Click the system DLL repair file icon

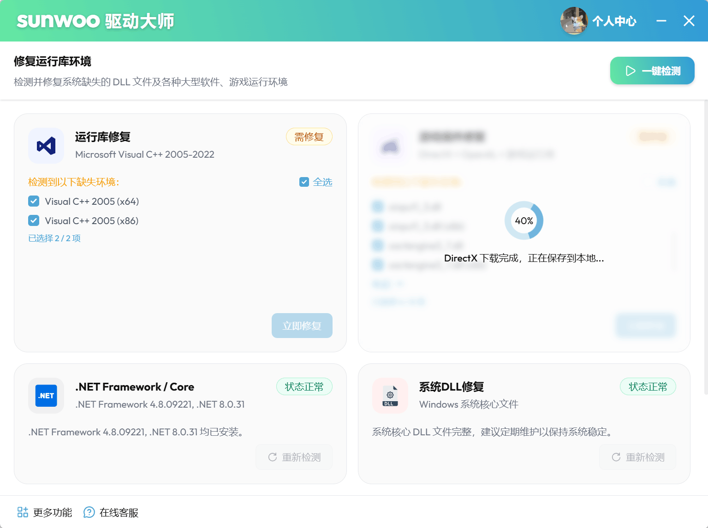tap(390, 396)
